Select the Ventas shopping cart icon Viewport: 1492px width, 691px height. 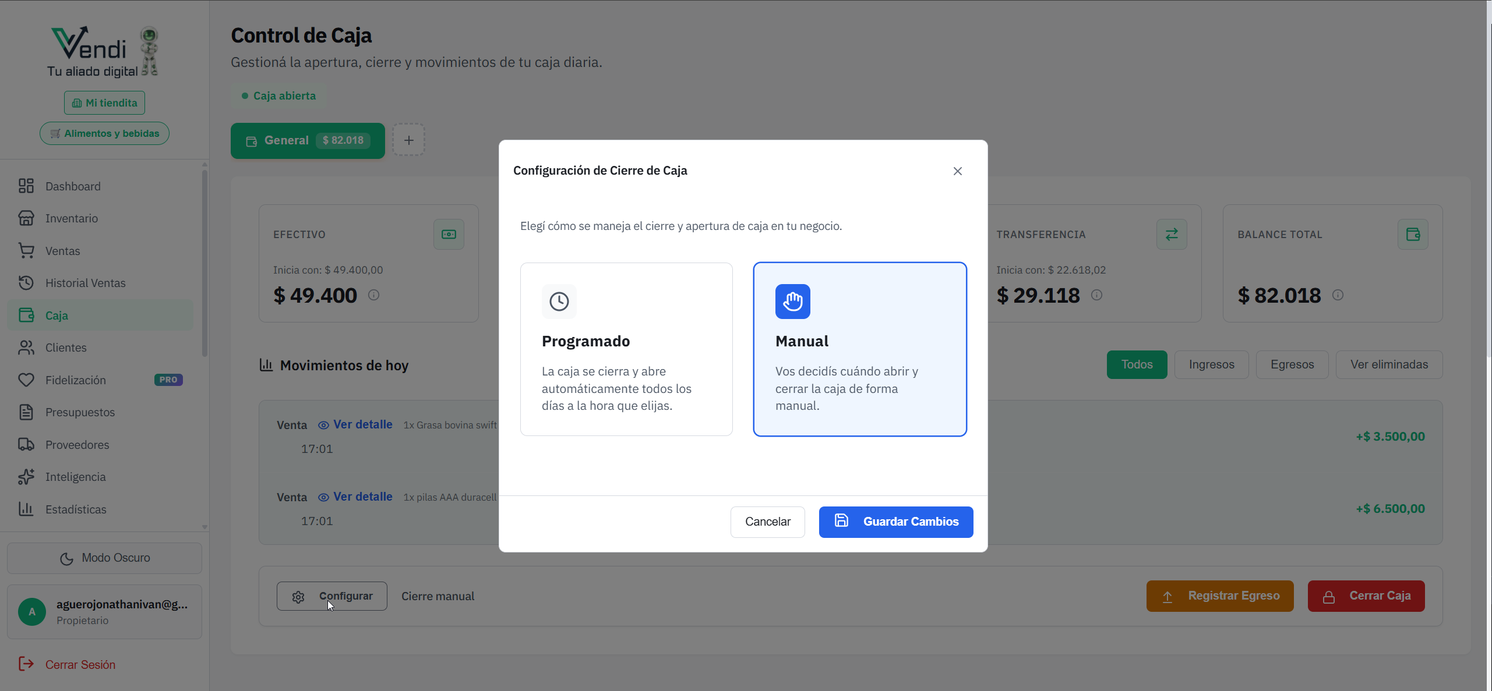(x=27, y=250)
